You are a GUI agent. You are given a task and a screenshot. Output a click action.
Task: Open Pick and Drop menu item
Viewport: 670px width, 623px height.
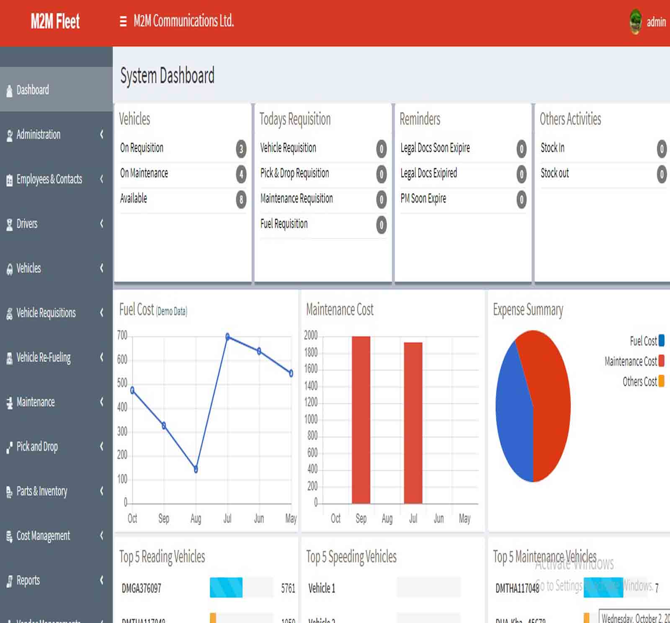tap(37, 447)
